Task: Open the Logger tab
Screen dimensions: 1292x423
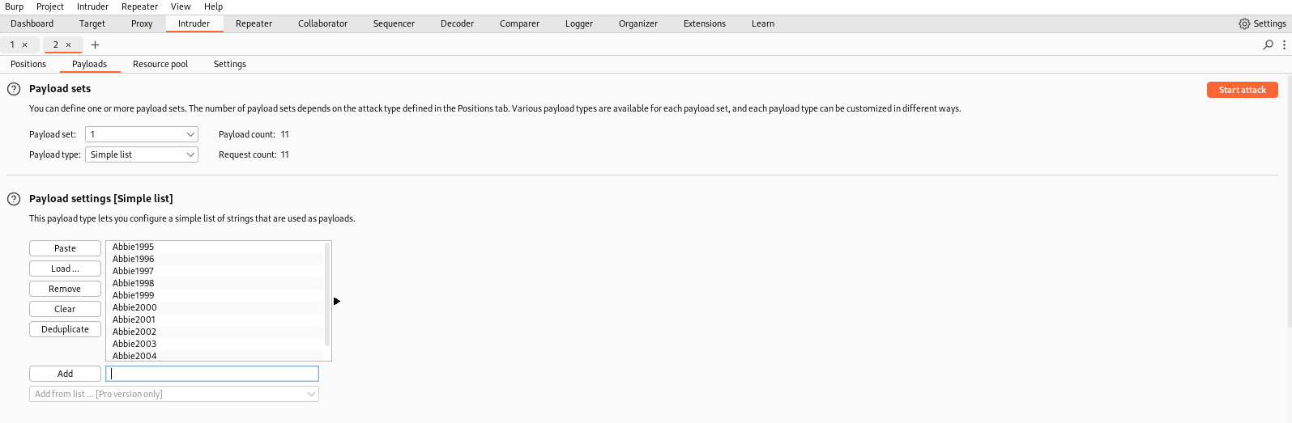Action: (579, 23)
